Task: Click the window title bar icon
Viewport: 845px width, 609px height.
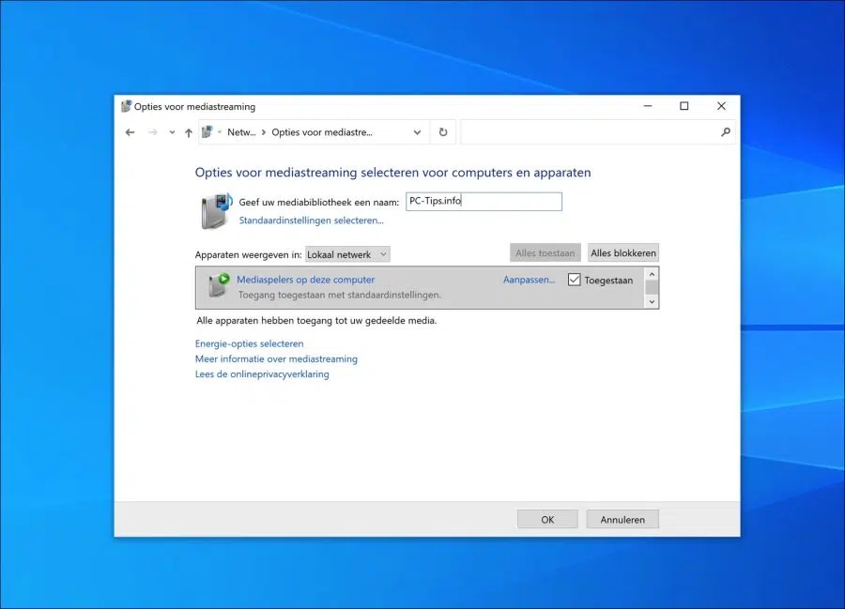Action: (x=126, y=106)
